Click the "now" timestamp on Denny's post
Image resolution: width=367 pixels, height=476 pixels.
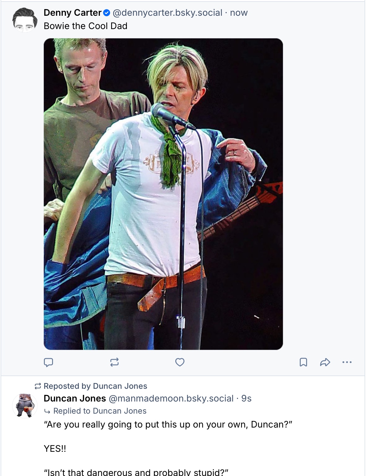coord(239,13)
